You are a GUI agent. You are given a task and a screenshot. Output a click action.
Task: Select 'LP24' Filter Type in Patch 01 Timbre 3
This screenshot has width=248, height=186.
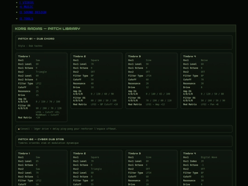[x=148, y=76]
